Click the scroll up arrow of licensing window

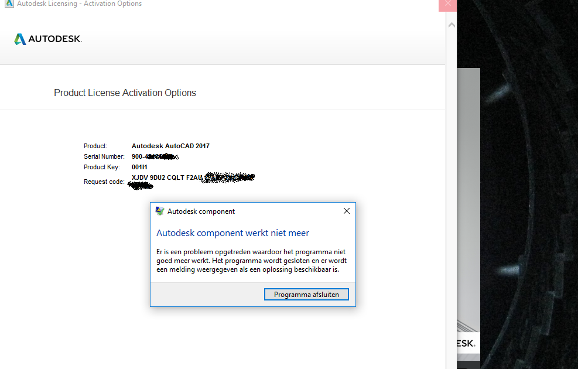tap(452, 25)
